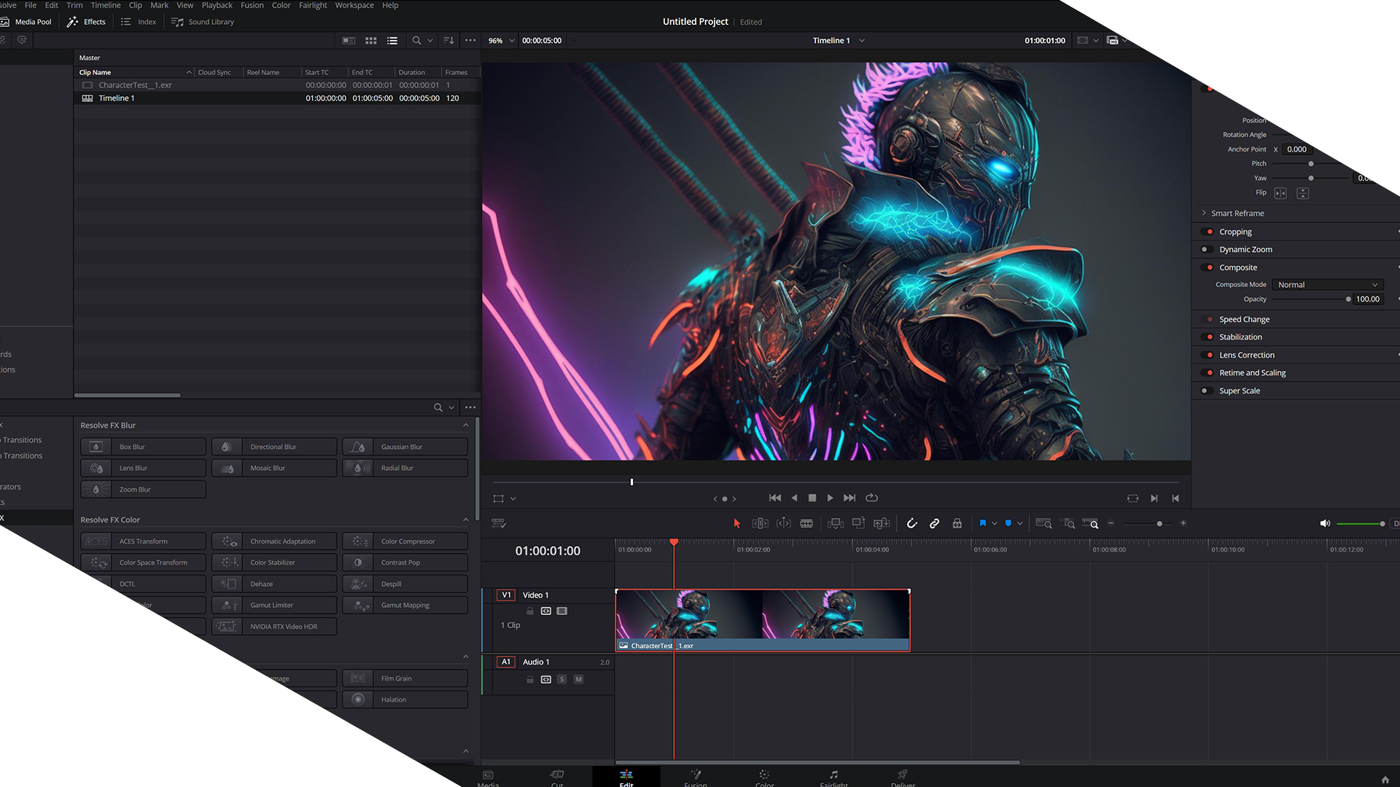The height and width of the screenshot is (787, 1400).
Task: Collapse the Resolve FX Blur group
Action: (465, 426)
